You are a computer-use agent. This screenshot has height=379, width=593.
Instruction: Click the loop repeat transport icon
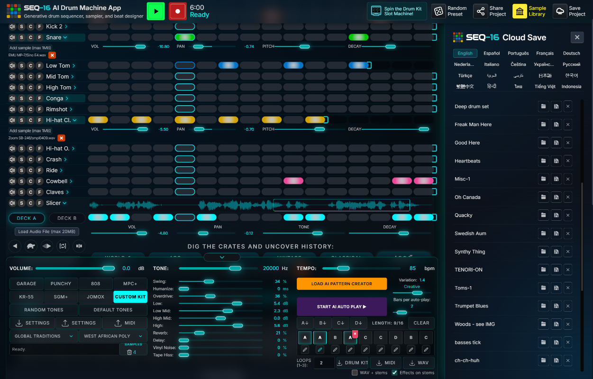coord(63,246)
